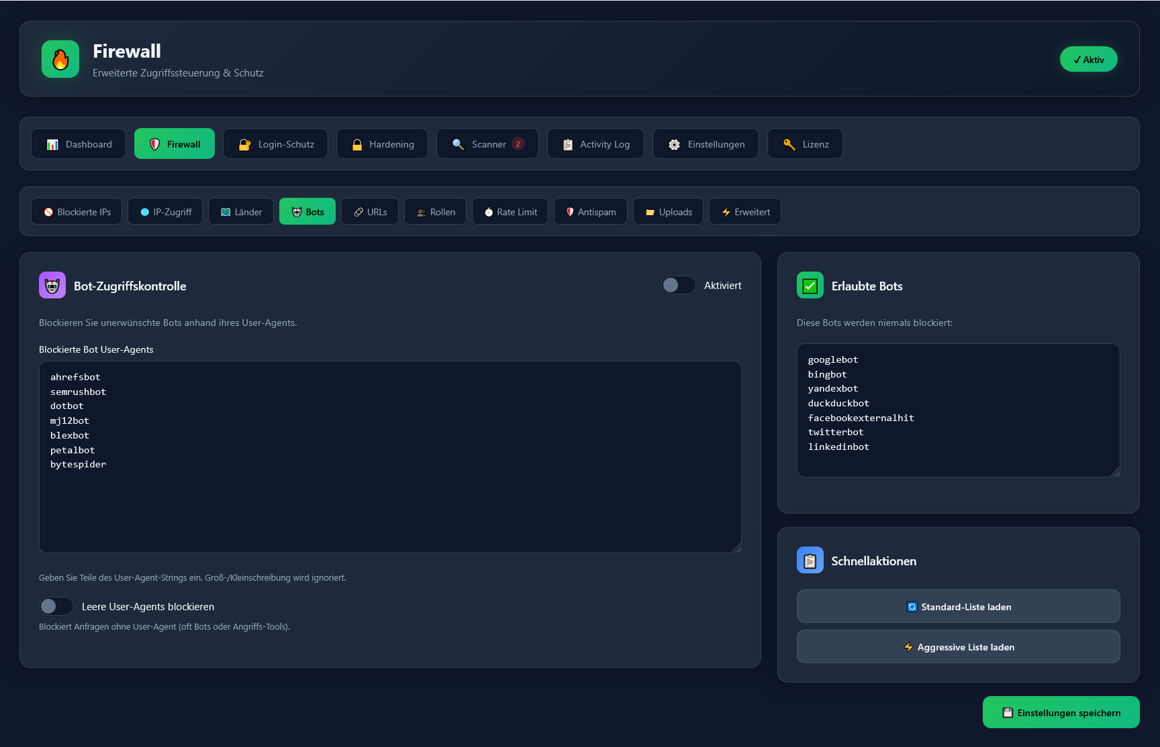Click the blue clipboard Schnellaktionen icon
The image size is (1160, 747).
pyautogui.click(x=810, y=561)
